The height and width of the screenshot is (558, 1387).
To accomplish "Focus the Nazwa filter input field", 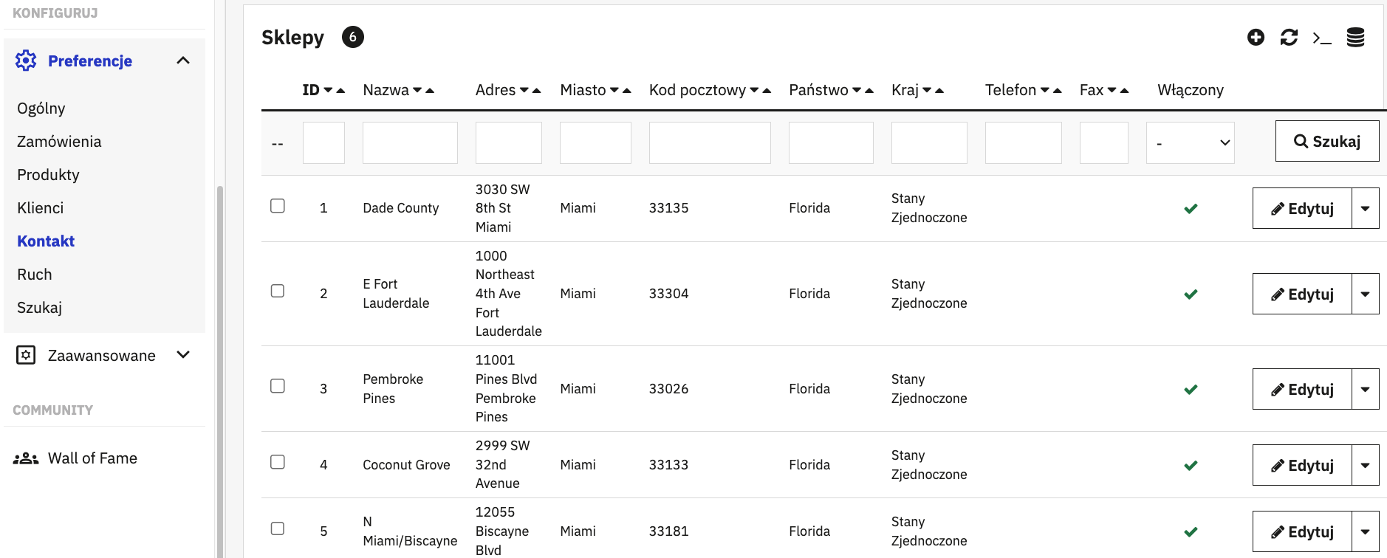I will click(x=410, y=142).
